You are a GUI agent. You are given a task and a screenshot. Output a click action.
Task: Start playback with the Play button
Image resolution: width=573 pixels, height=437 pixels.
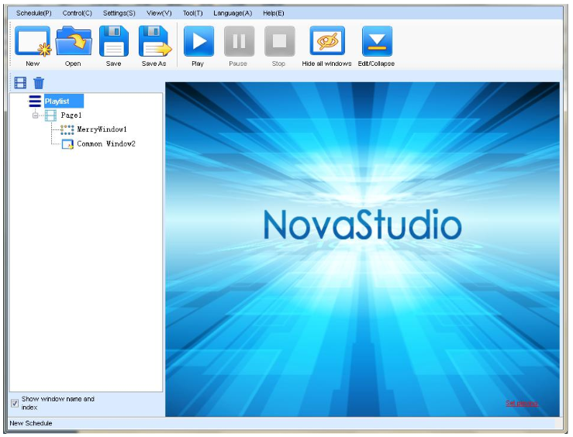point(198,41)
